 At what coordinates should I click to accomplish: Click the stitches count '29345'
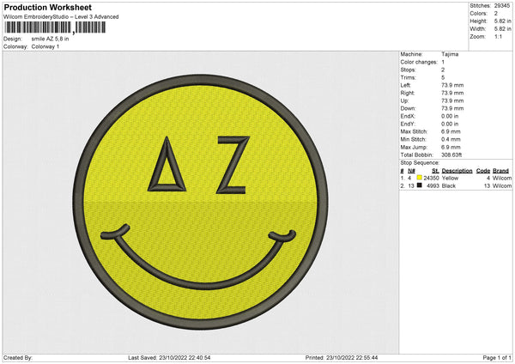[502, 6]
